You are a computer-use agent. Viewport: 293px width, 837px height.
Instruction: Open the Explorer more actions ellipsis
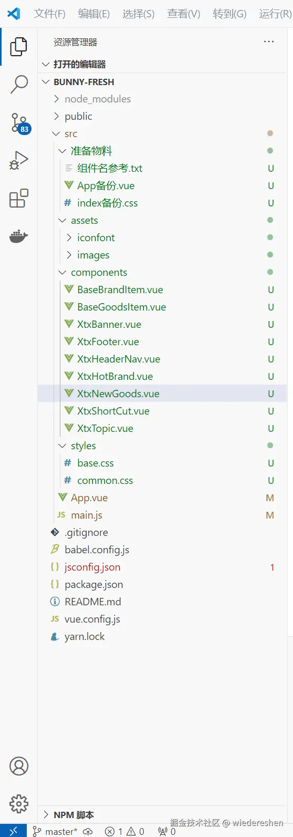tap(269, 42)
